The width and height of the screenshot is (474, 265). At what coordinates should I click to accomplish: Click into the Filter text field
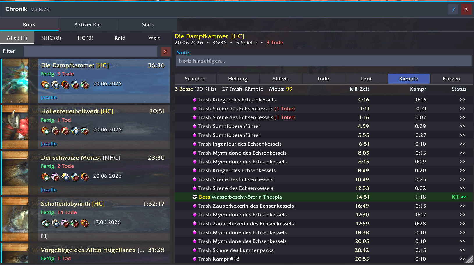pos(90,51)
